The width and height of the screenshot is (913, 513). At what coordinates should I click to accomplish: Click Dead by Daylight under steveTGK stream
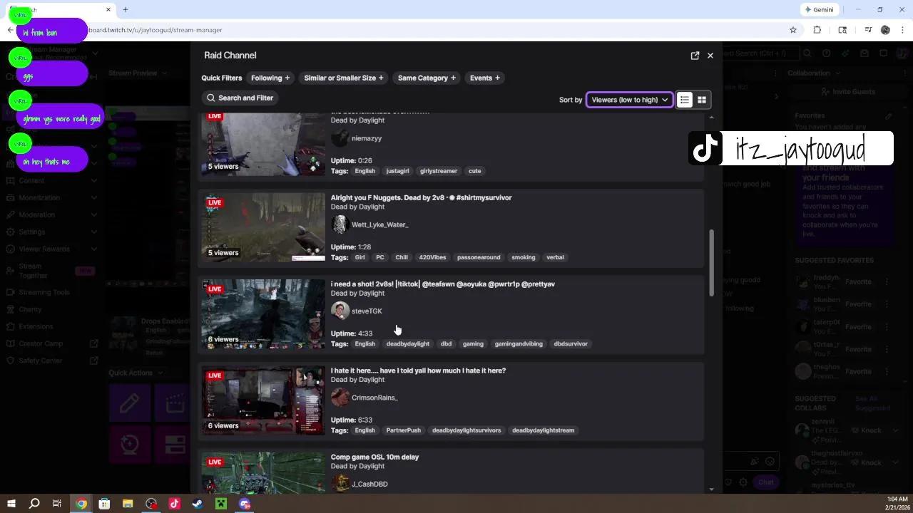click(x=357, y=294)
